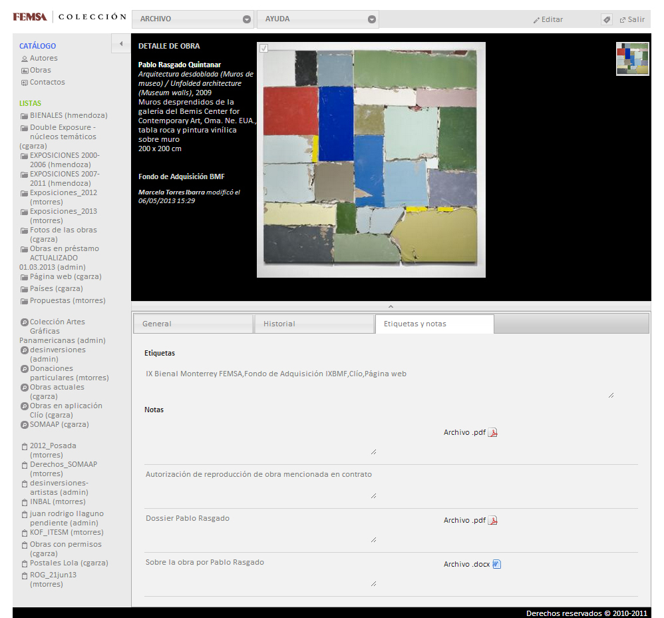
Task: Select the Etiquetas y notas tab
Action: click(x=434, y=324)
